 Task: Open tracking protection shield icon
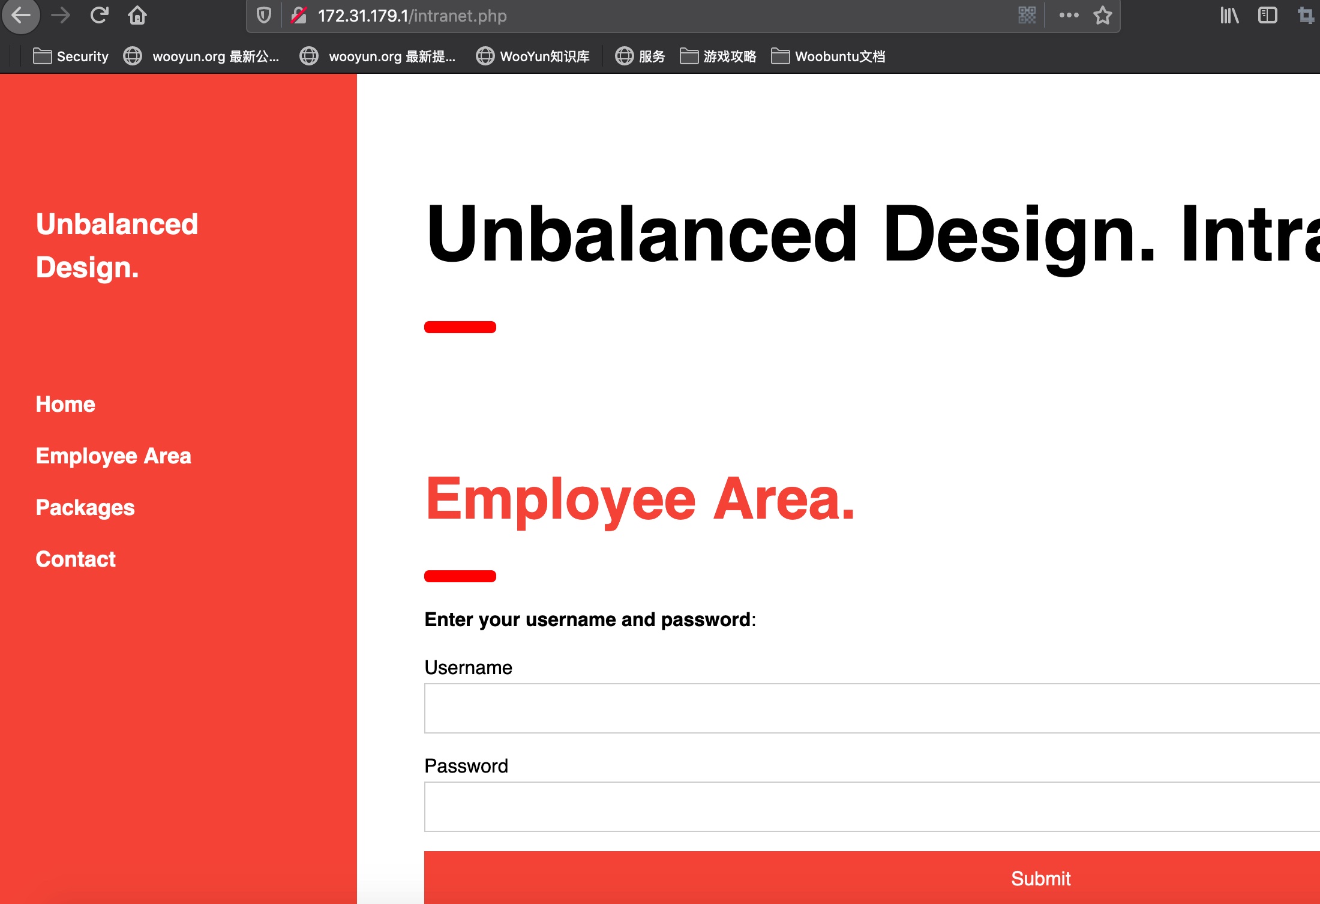coord(264,15)
